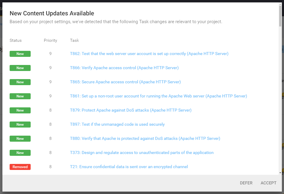This screenshot has height=194, width=284.
Task: Click the New badge next to T373
Action: (x=20, y=152)
